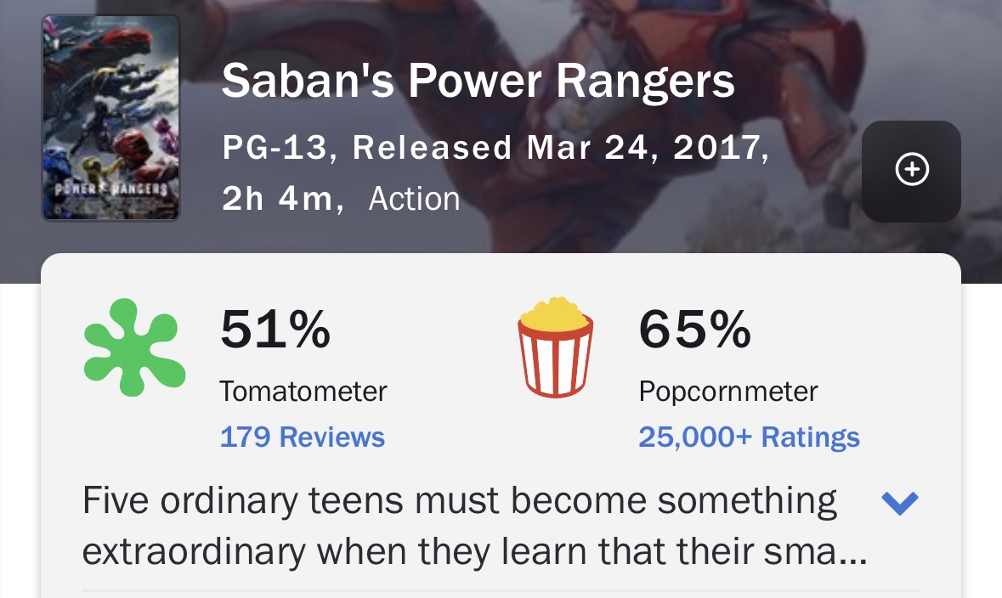The height and width of the screenshot is (598, 1002).
Task: Click the plus icon to add to watchlist
Action: coord(911,170)
